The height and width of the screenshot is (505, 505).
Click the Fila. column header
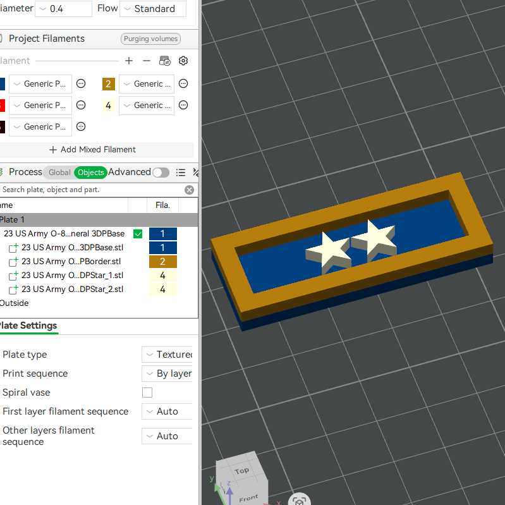coord(162,205)
